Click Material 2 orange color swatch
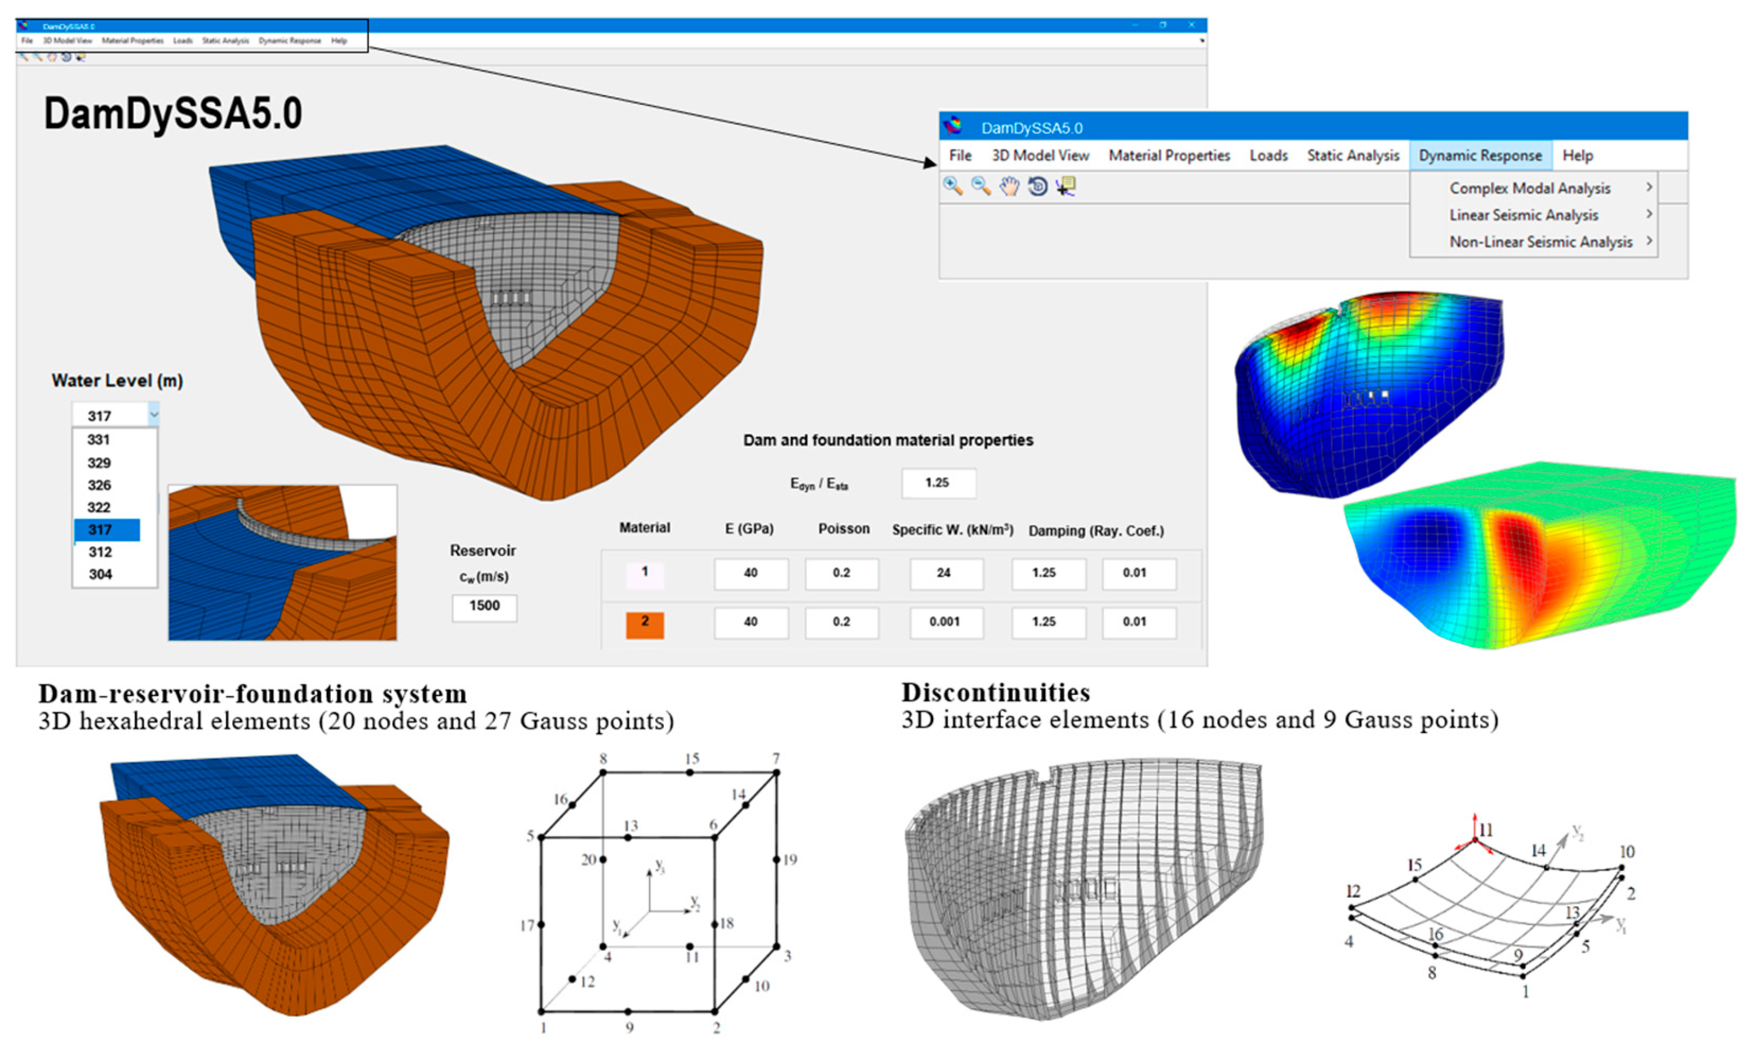 644,625
